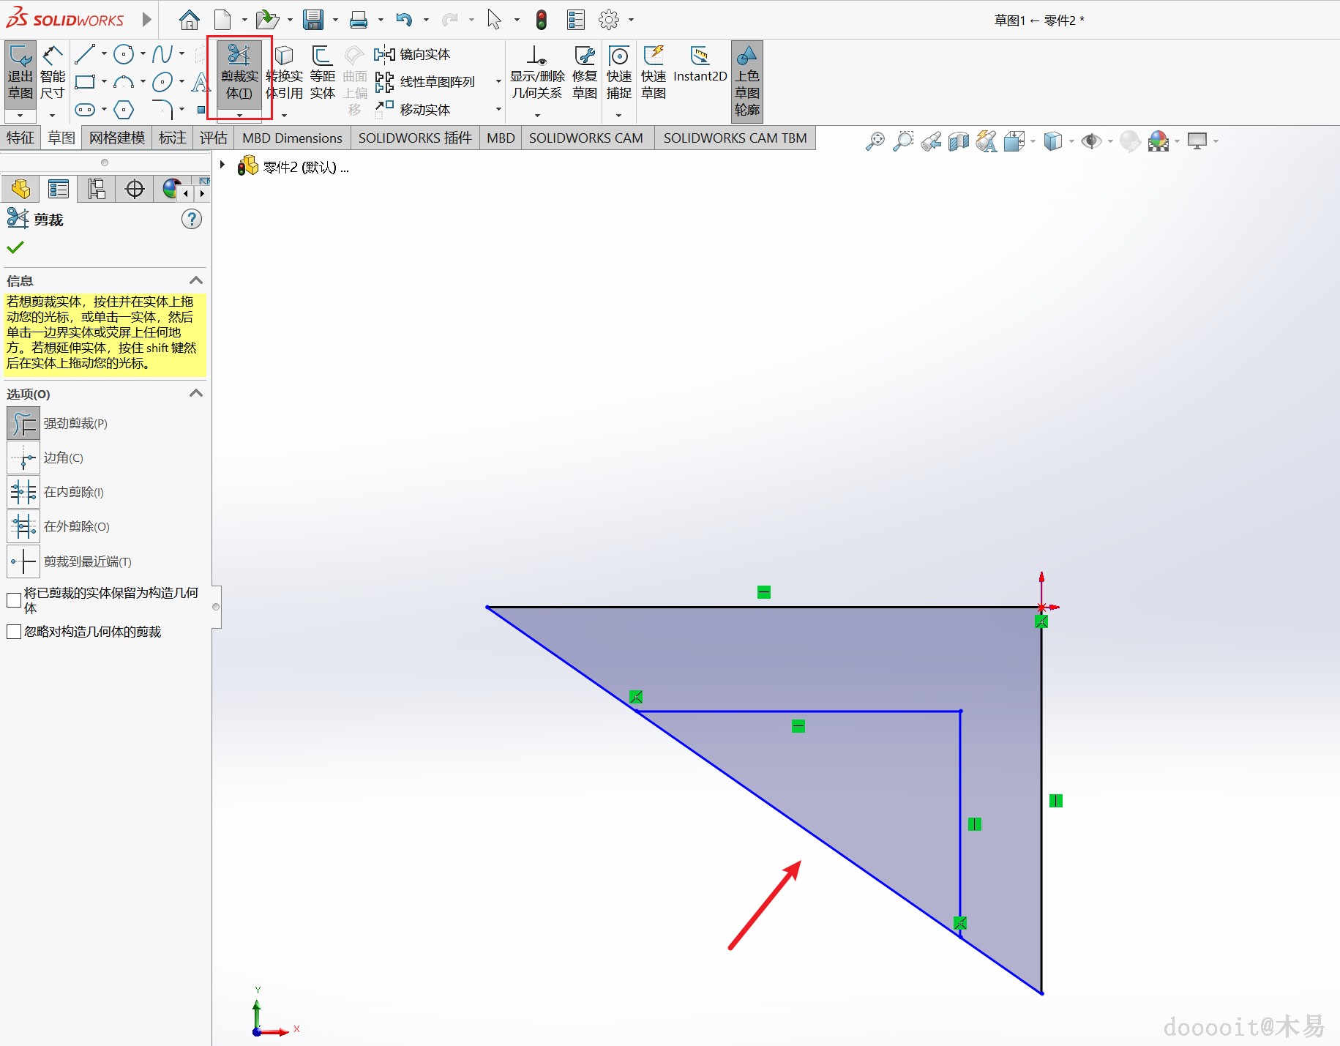Click the Zoom to Area icon
Image resolution: width=1340 pixels, height=1046 pixels.
903,141
